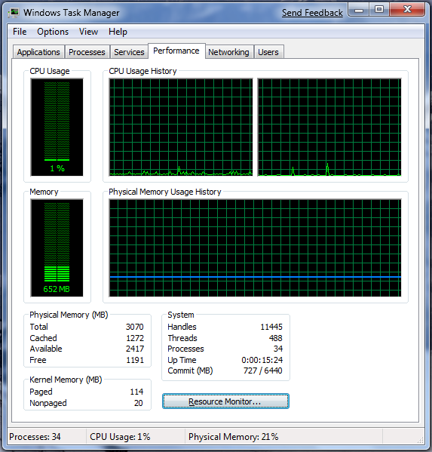Open the View menu
Image resolution: width=432 pixels, height=452 pixels.
click(88, 32)
